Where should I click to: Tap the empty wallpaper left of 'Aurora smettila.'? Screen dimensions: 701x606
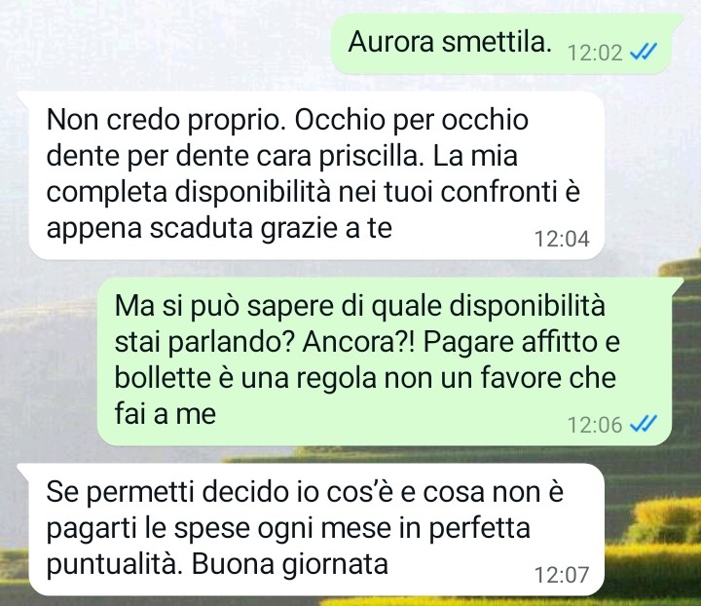(166, 44)
